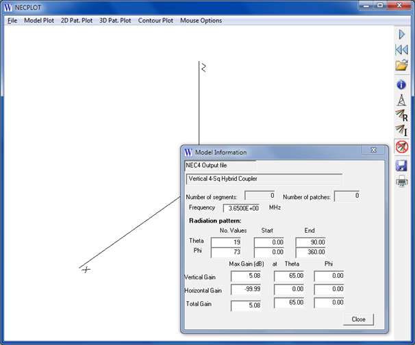Viewport: 415px width, 345px height.
Task: Click the blue model information icon
Action: 402,85
